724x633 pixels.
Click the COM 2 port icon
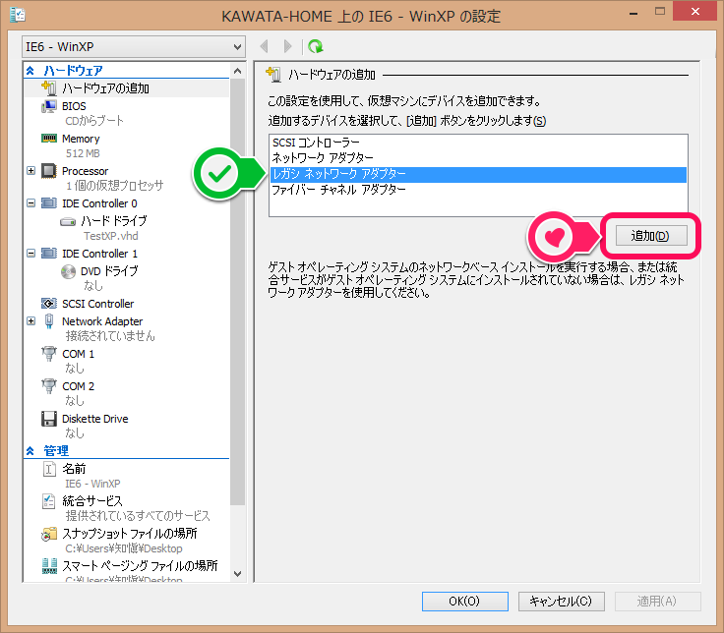pos(49,385)
